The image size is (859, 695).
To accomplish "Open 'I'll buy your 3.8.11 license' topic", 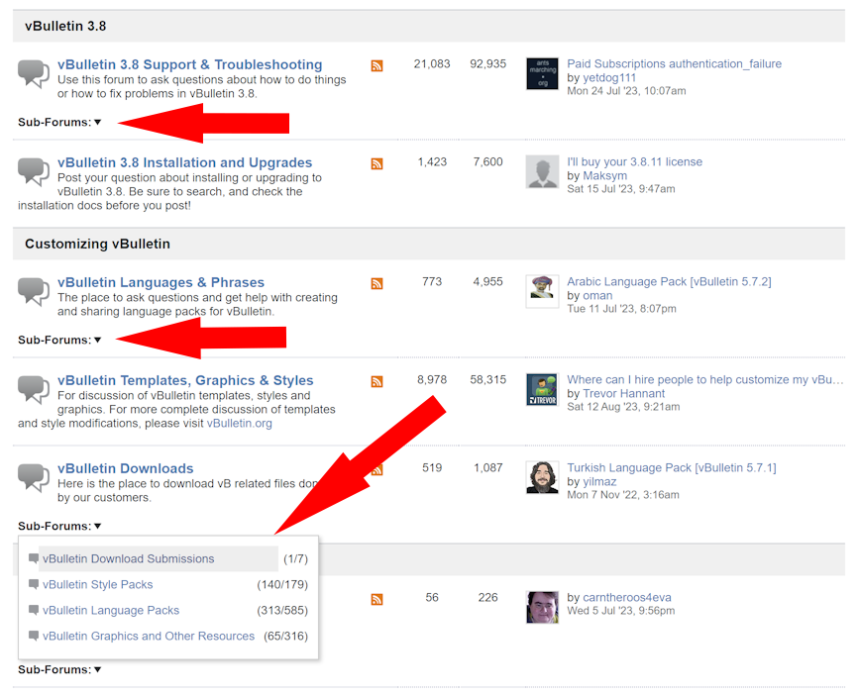I will 634,161.
